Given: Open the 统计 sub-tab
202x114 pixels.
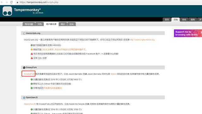Looking at the screenshot, I should pos(63,24).
